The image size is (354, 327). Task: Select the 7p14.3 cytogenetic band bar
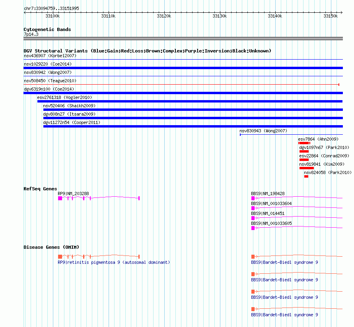point(183,39)
